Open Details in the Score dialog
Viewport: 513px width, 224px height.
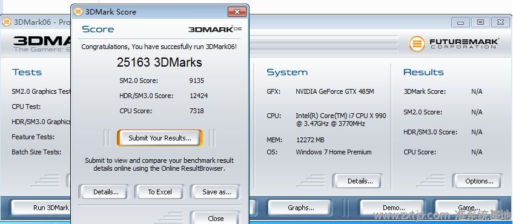pos(106,192)
